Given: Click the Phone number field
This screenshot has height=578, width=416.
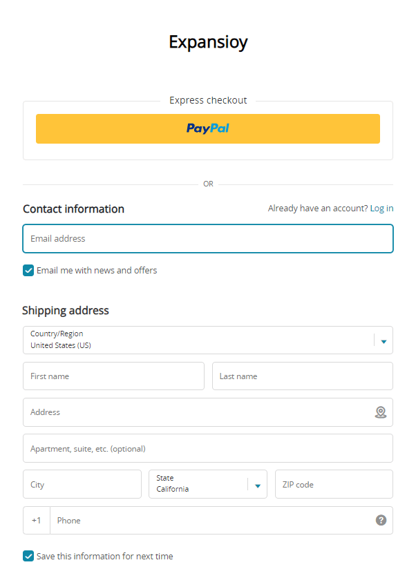Looking at the screenshot, I should [211, 520].
